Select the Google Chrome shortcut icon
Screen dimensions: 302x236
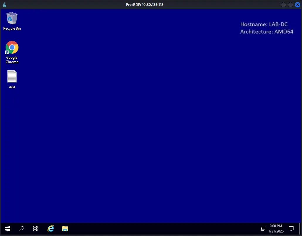12,48
